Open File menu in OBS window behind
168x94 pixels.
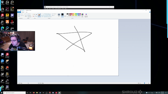click(45, 9)
